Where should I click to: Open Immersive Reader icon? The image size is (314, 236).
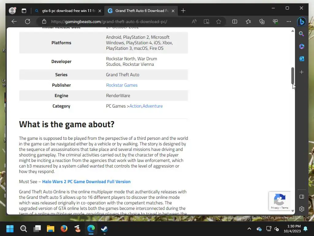point(206,22)
